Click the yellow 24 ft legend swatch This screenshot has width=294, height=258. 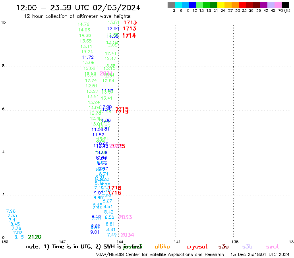point(221,5)
